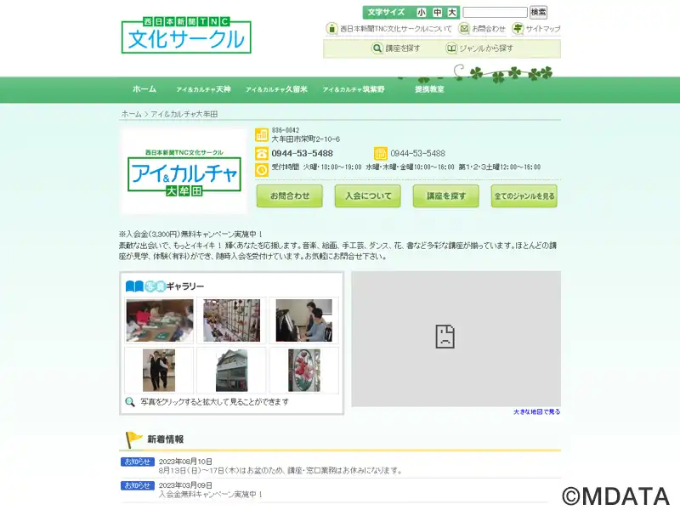Enlarge the mahjong table gallery photo

point(160,320)
